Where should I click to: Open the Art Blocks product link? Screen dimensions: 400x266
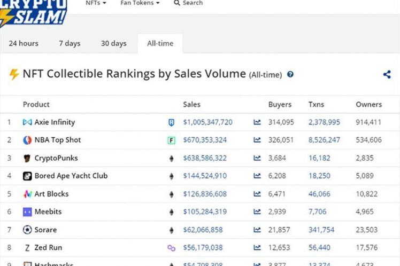[x=51, y=194]
